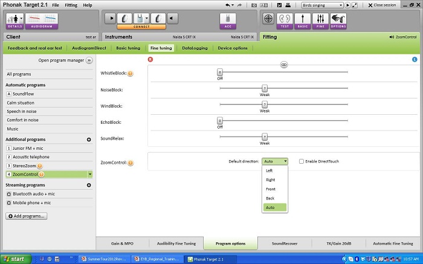
Task: Select Auto in direction list
Action: pyautogui.click(x=274, y=207)
